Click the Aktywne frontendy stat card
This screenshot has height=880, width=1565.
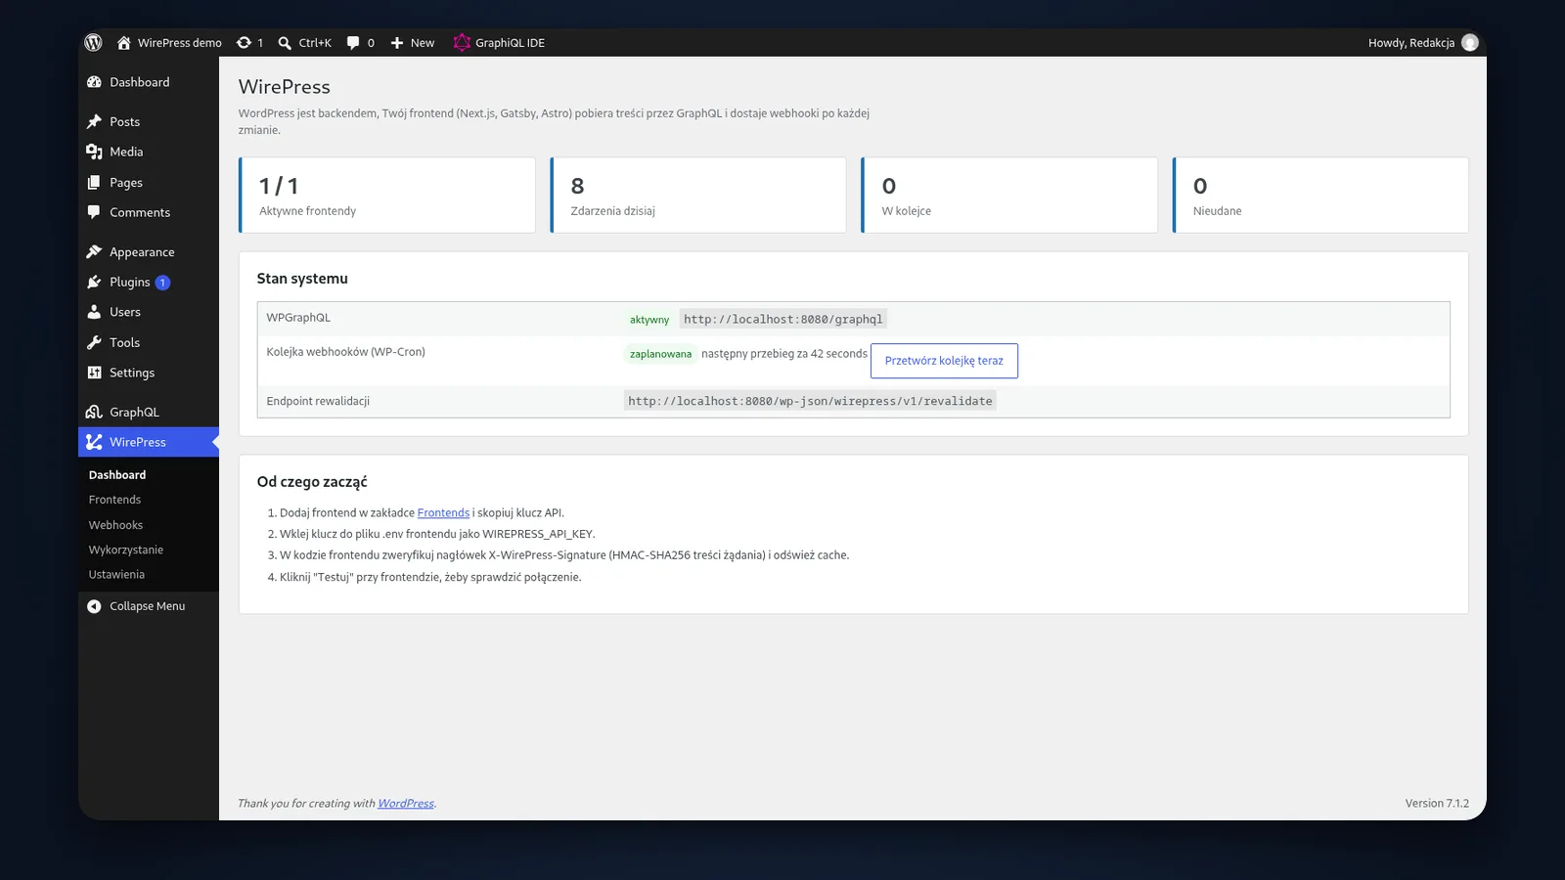[387, 196]
